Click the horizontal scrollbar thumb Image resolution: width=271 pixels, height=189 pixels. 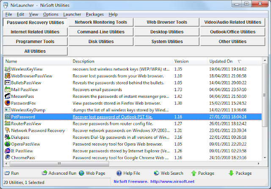point(59,164)
